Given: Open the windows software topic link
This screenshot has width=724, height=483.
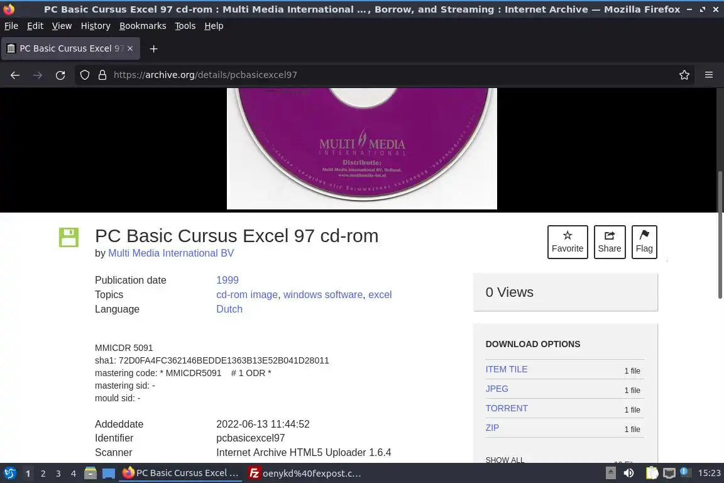Looking at the screenshot, I should point(323,295).
